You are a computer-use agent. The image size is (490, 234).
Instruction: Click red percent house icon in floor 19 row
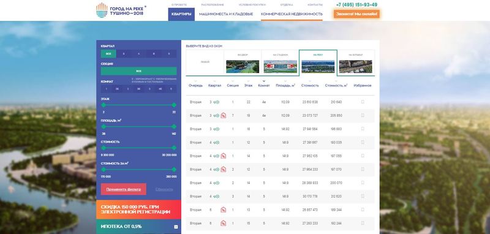(223, 115)
